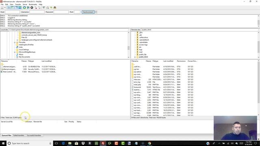Click the Remote site path field
Screen dimensions: 260x146
tap(199, 30)
